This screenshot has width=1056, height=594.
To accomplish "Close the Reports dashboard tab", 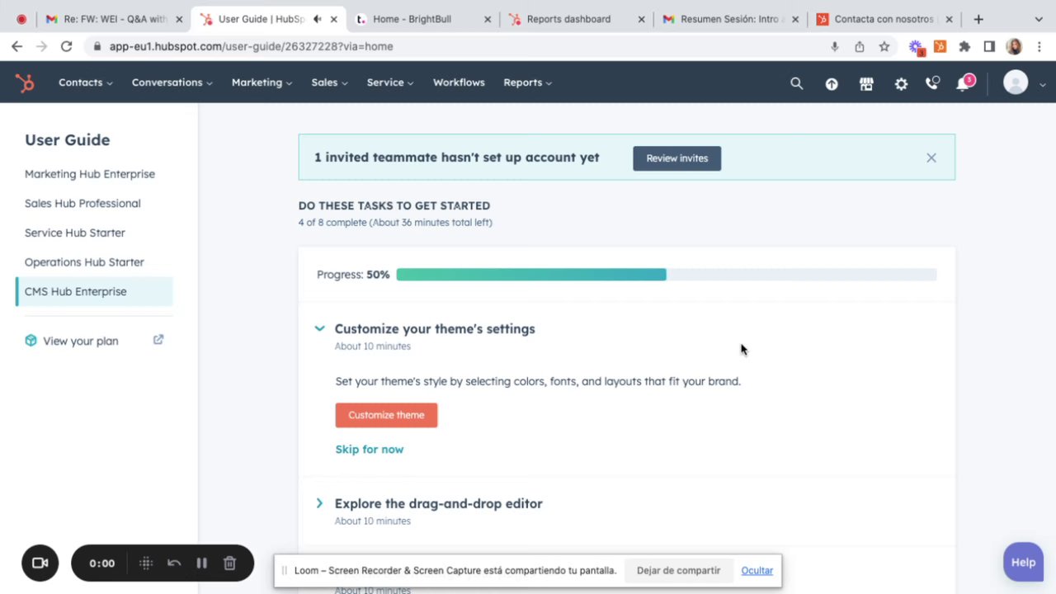I will (x=641, y=19).
